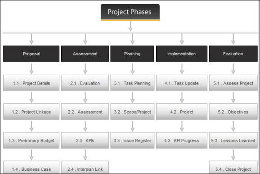Click the 2.3 KPIs step
The width and height of the screenshot is (260, 174).
pyautogui.click(x=85, y=140)
